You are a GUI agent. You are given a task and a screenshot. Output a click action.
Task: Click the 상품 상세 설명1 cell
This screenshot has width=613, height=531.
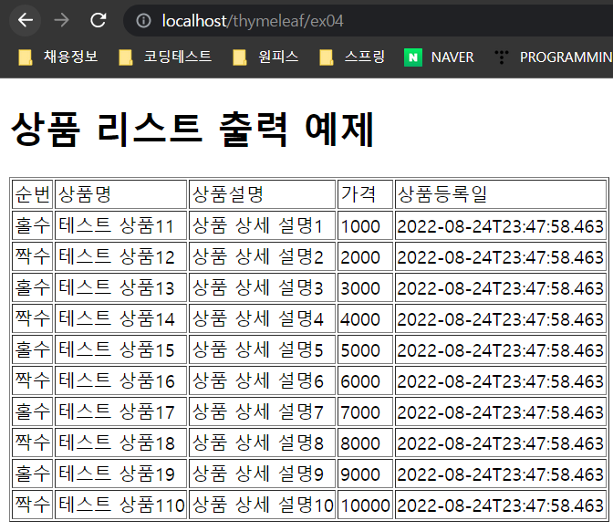pyautogui.click(x=263, y=225)
